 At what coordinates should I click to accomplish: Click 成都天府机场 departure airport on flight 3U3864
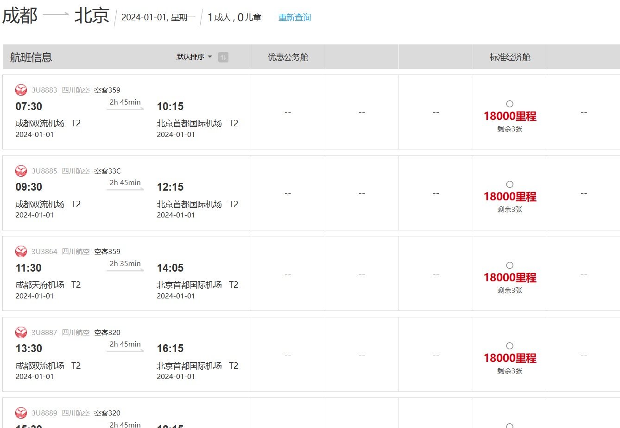pyautogui.click(x=40, y=285)
